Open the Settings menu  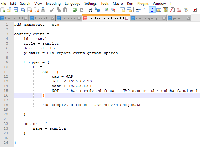(90, 4)
